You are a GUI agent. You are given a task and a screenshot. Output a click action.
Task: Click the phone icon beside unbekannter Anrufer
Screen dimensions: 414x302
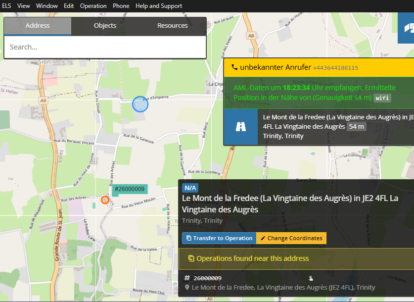tap(234, 67)
